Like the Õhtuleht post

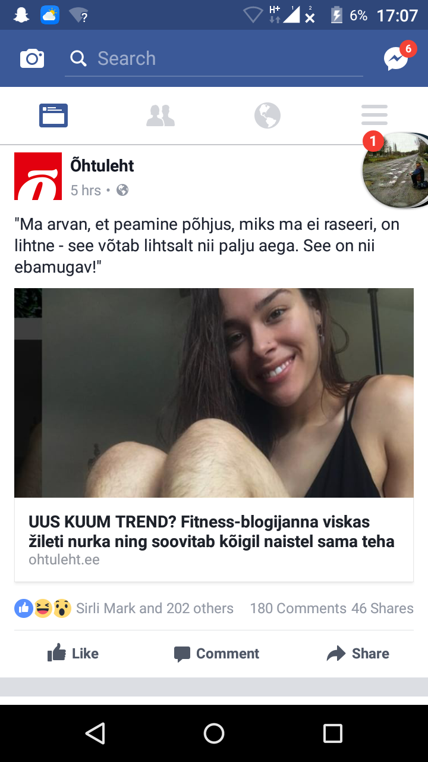pos(73,653)
